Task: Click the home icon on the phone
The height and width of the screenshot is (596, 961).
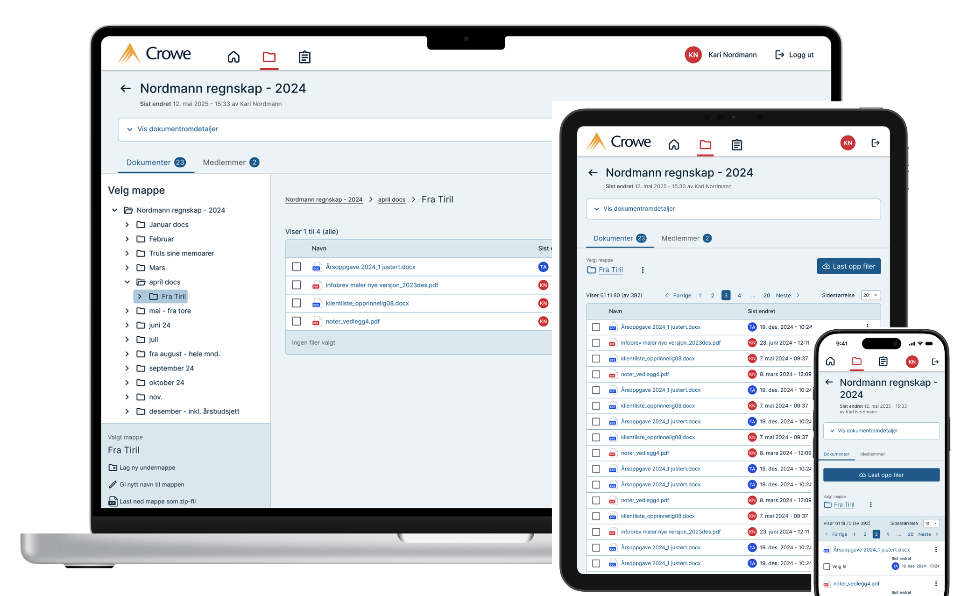Action: point(830,361)
